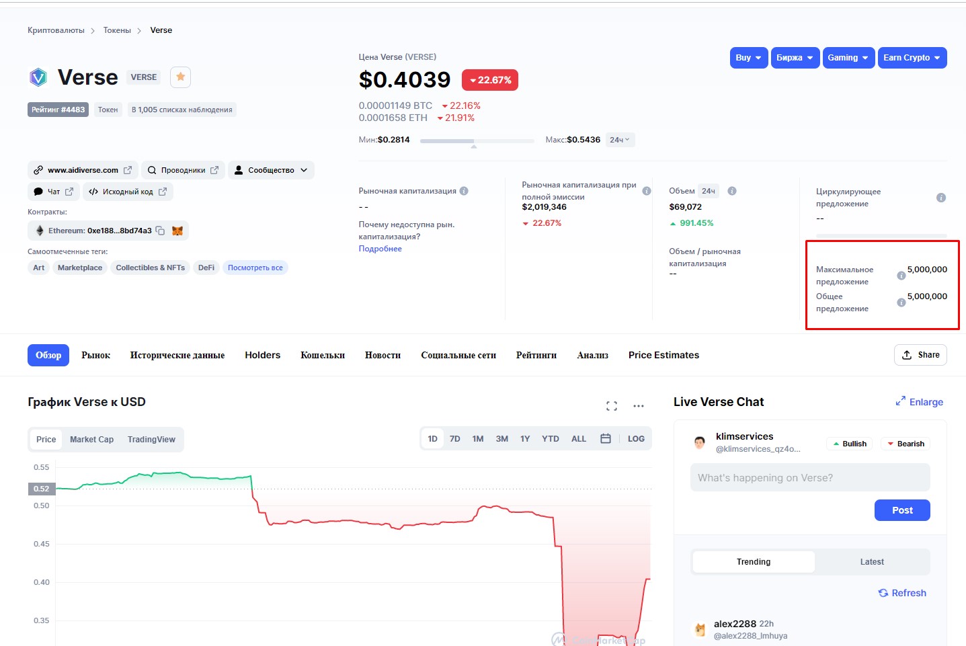This screenshot has height=646, width=966.
Task: Open the Buy dropdown
Action: click(x=748, y=58)
